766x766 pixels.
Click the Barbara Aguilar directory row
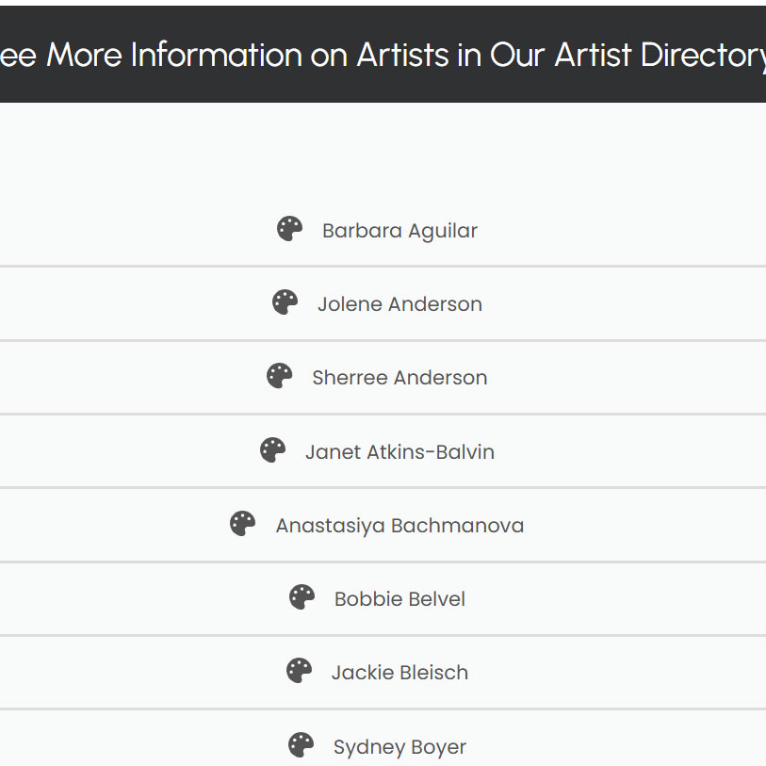383,230
